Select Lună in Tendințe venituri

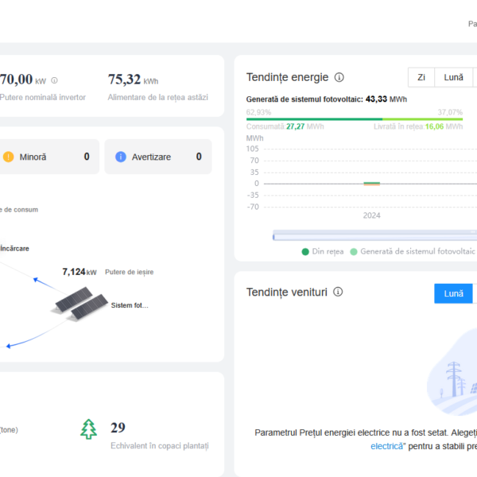tap(453, 293)
